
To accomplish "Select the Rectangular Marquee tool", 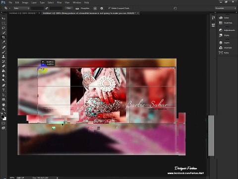I will [3, 23].
